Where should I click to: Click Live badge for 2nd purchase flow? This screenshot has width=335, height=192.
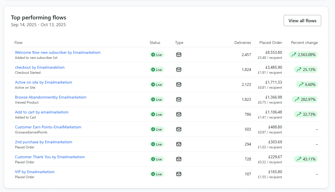(157, 144)
